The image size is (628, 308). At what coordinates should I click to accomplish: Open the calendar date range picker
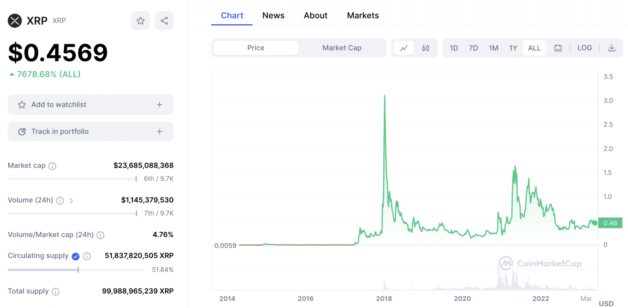(x=558, y=48)
